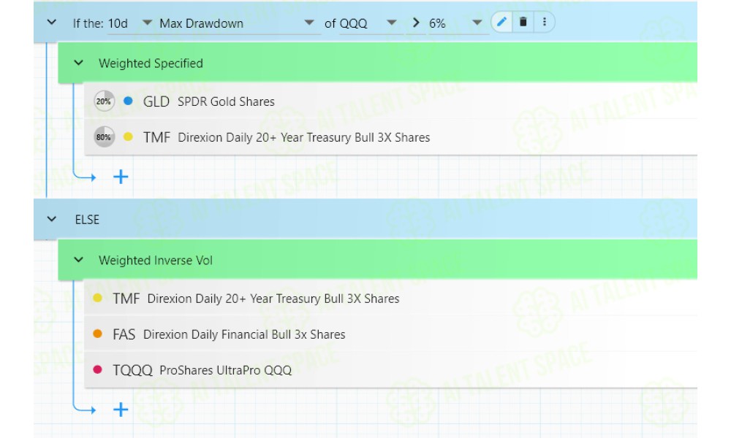Click the orange color dot for FAS
The width and height of the screenshot is (731, 438).
click(97, 334)
